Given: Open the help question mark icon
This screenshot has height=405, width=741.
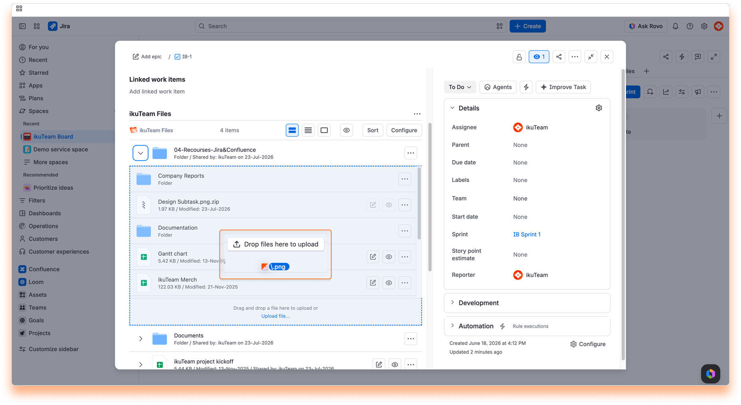Looking at the screenshot, I should [689, 26].
